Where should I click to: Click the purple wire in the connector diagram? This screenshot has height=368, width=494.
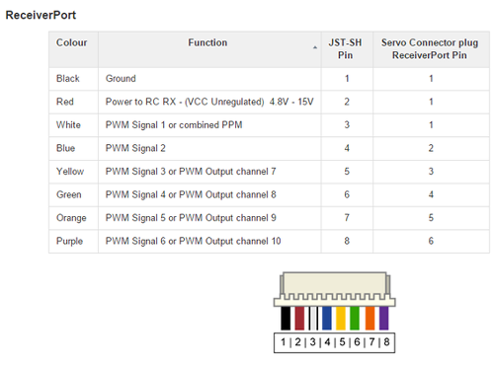coord(383,318)
